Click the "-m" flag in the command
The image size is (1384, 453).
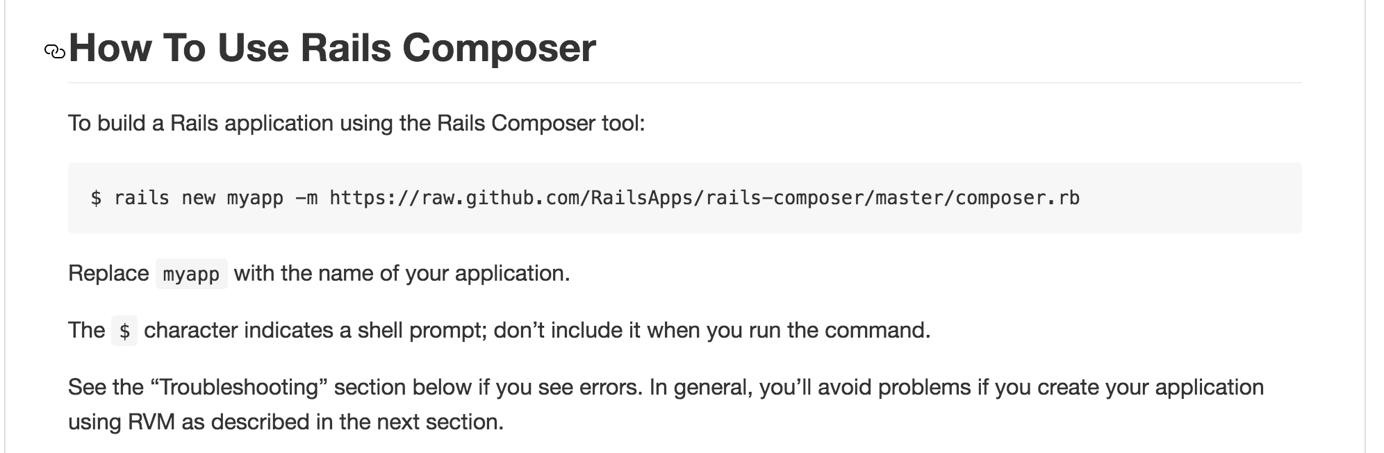tap(306, 198)
